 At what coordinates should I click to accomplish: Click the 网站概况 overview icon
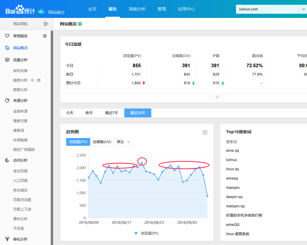pos(7,48)
